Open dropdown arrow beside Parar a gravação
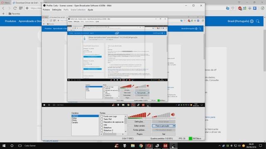Viewport: 266px width, 149px height. 174,126
